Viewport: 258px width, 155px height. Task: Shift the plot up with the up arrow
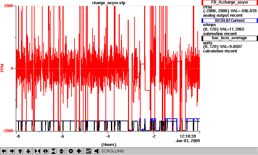20,151
